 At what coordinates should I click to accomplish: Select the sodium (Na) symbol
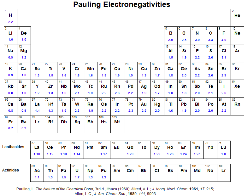pos(10,51)
